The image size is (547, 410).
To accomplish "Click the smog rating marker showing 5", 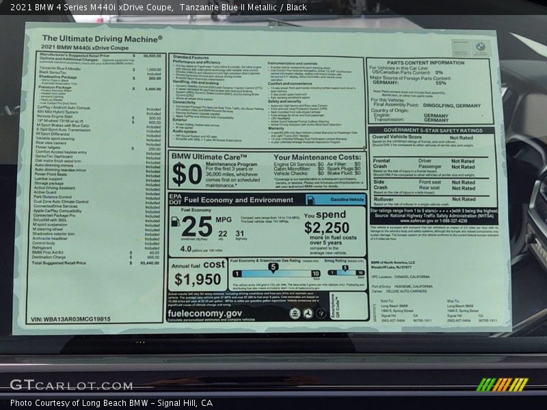I will coord(345,268).
